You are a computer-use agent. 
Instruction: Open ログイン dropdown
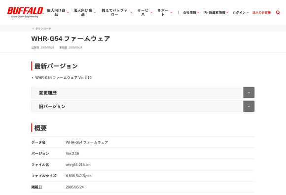click(241, 12)
